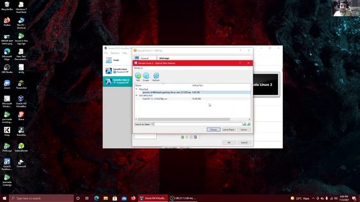Select the Garuda Linux 2 VM entry
The image size is (360, 202).
pyautogui.click(x=118, y=81)
